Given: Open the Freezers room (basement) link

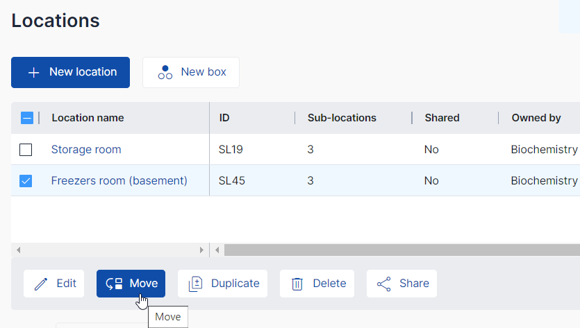Looking at the screenshot, I should tap(119, 181).
